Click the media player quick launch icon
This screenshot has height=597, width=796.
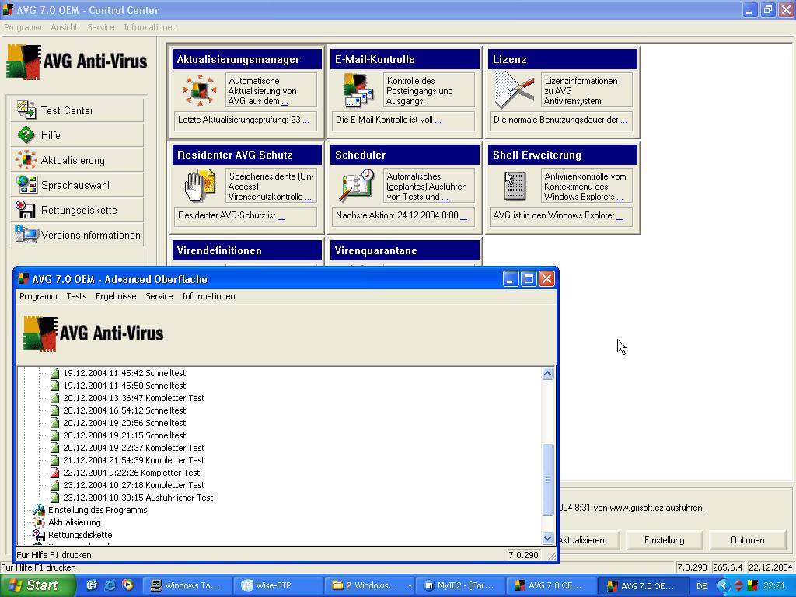coord(127,585)
